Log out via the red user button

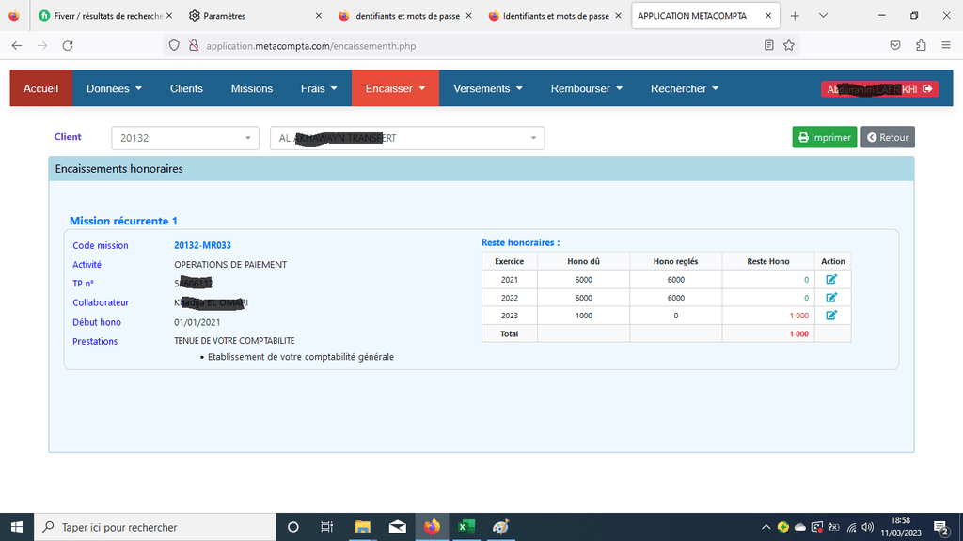point(879,89)
